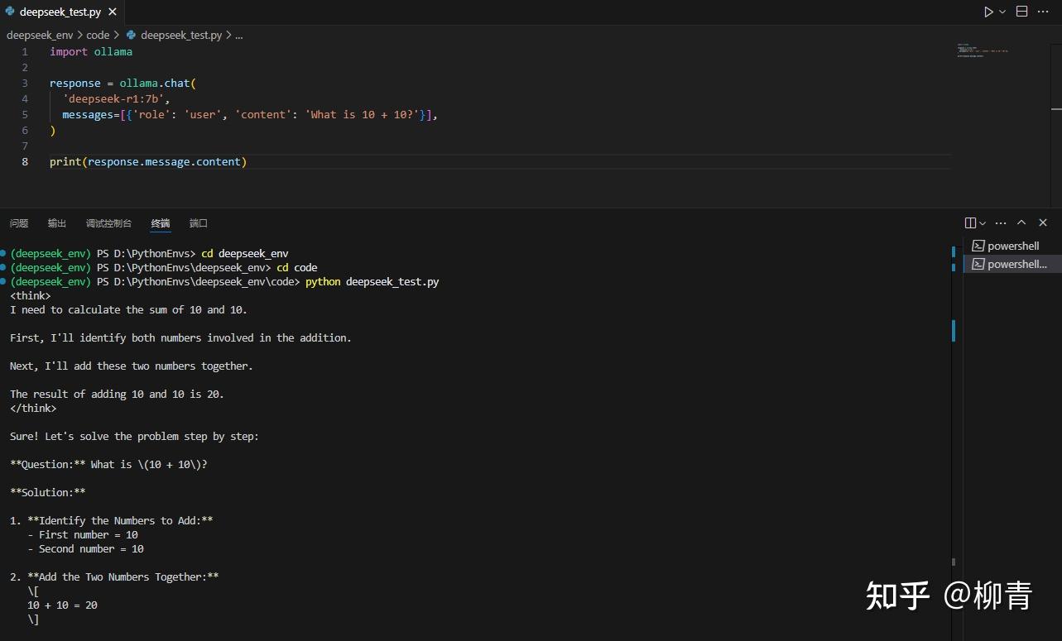Image resolution: width=1062 pixels, height=641 pixels.
Task: Select the first powershell terminal entry
Action: click(1012, 246)
